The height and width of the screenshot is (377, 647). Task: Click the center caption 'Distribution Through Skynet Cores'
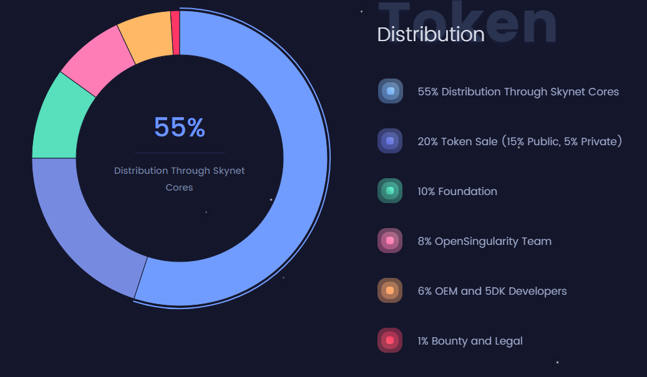[180, 179]
